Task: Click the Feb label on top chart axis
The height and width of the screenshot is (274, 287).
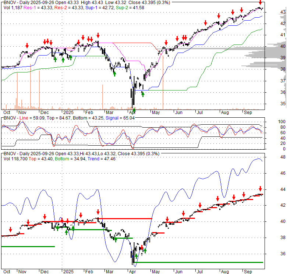Action: tap(89, 113)
